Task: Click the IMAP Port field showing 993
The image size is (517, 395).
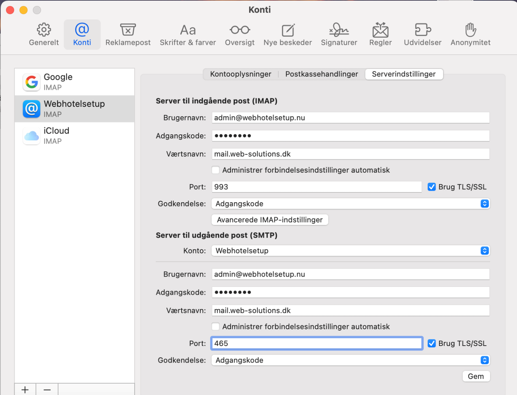Action: [317, 187]
